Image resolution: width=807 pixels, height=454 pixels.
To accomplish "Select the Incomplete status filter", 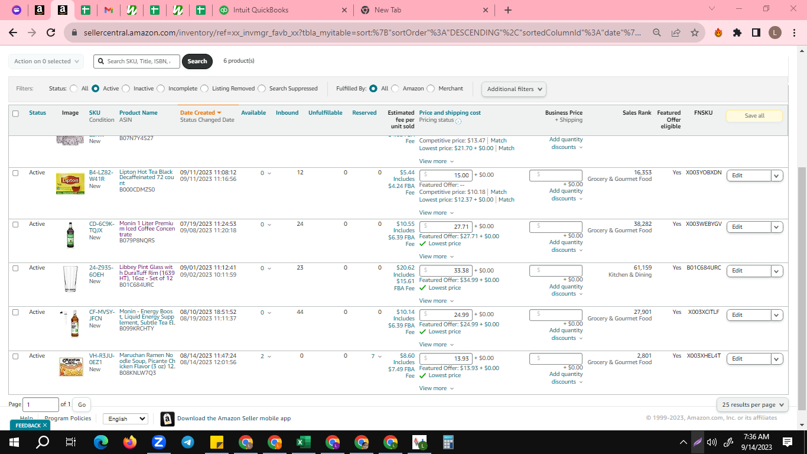I will click(161, 89).
